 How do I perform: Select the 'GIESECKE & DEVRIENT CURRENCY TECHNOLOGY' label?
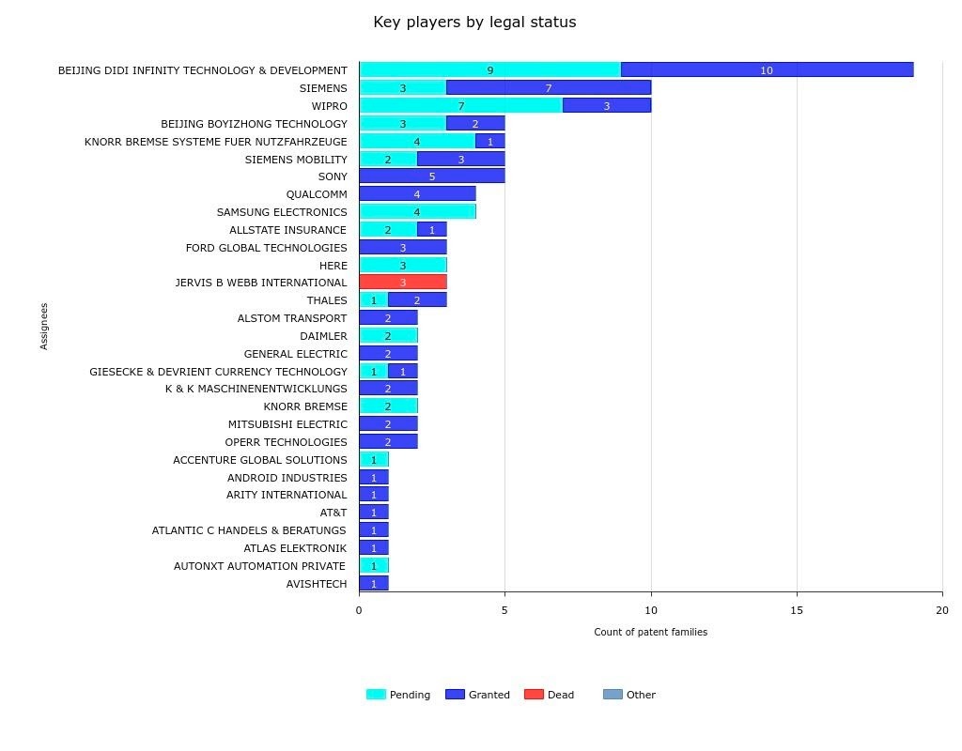click(x=218, y=372)
